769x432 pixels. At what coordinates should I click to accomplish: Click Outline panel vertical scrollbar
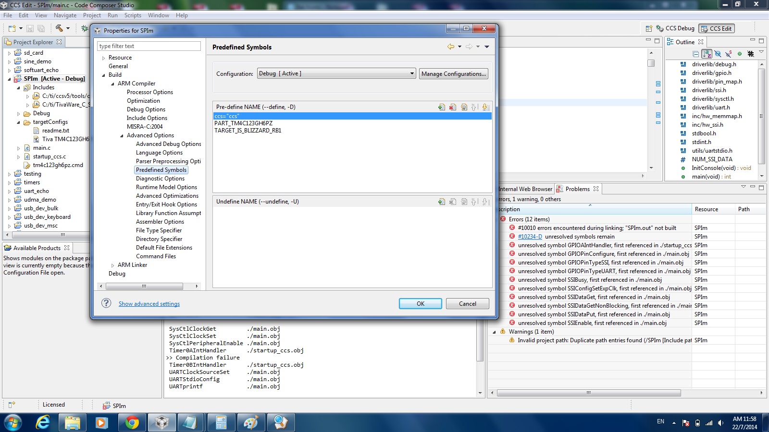click(x=761, y=115)
